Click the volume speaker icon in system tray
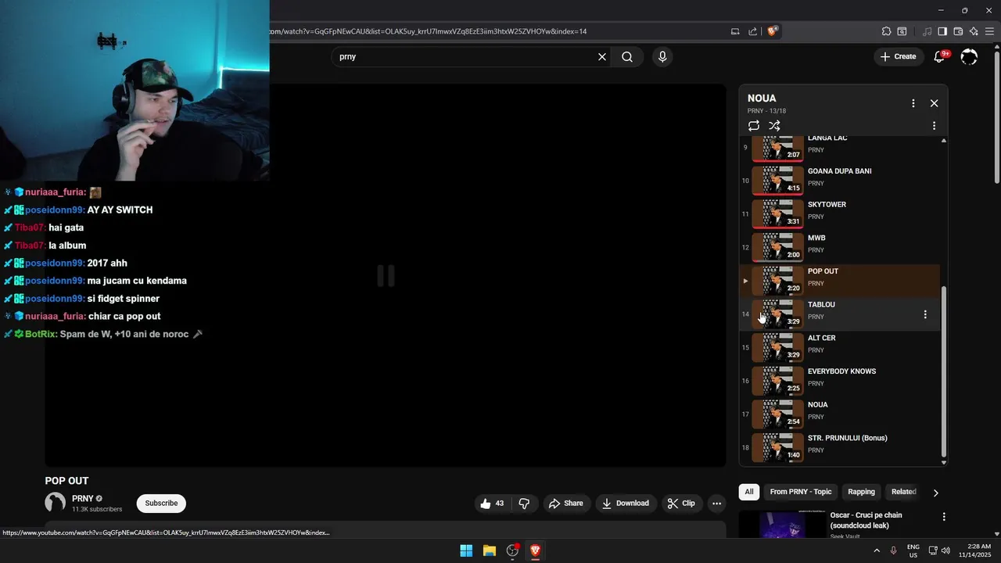This screenshot has width=1001, height=563. coord(945,550)
